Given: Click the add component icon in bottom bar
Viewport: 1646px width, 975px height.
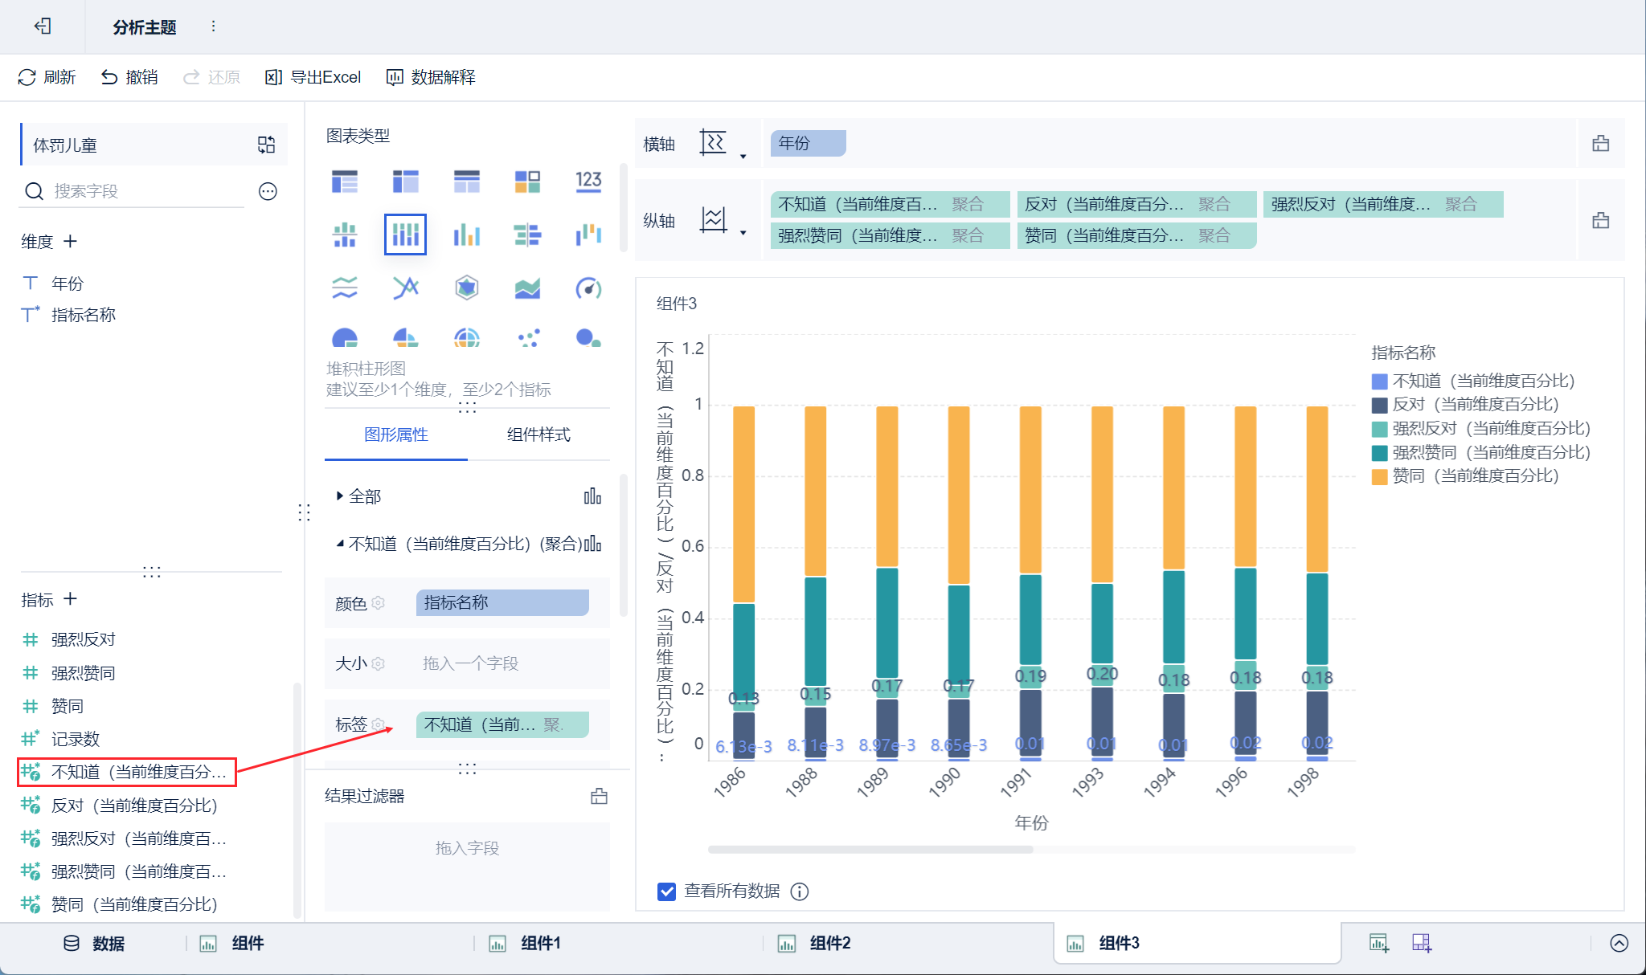Looking at the screenshot, I should 1378,943.
